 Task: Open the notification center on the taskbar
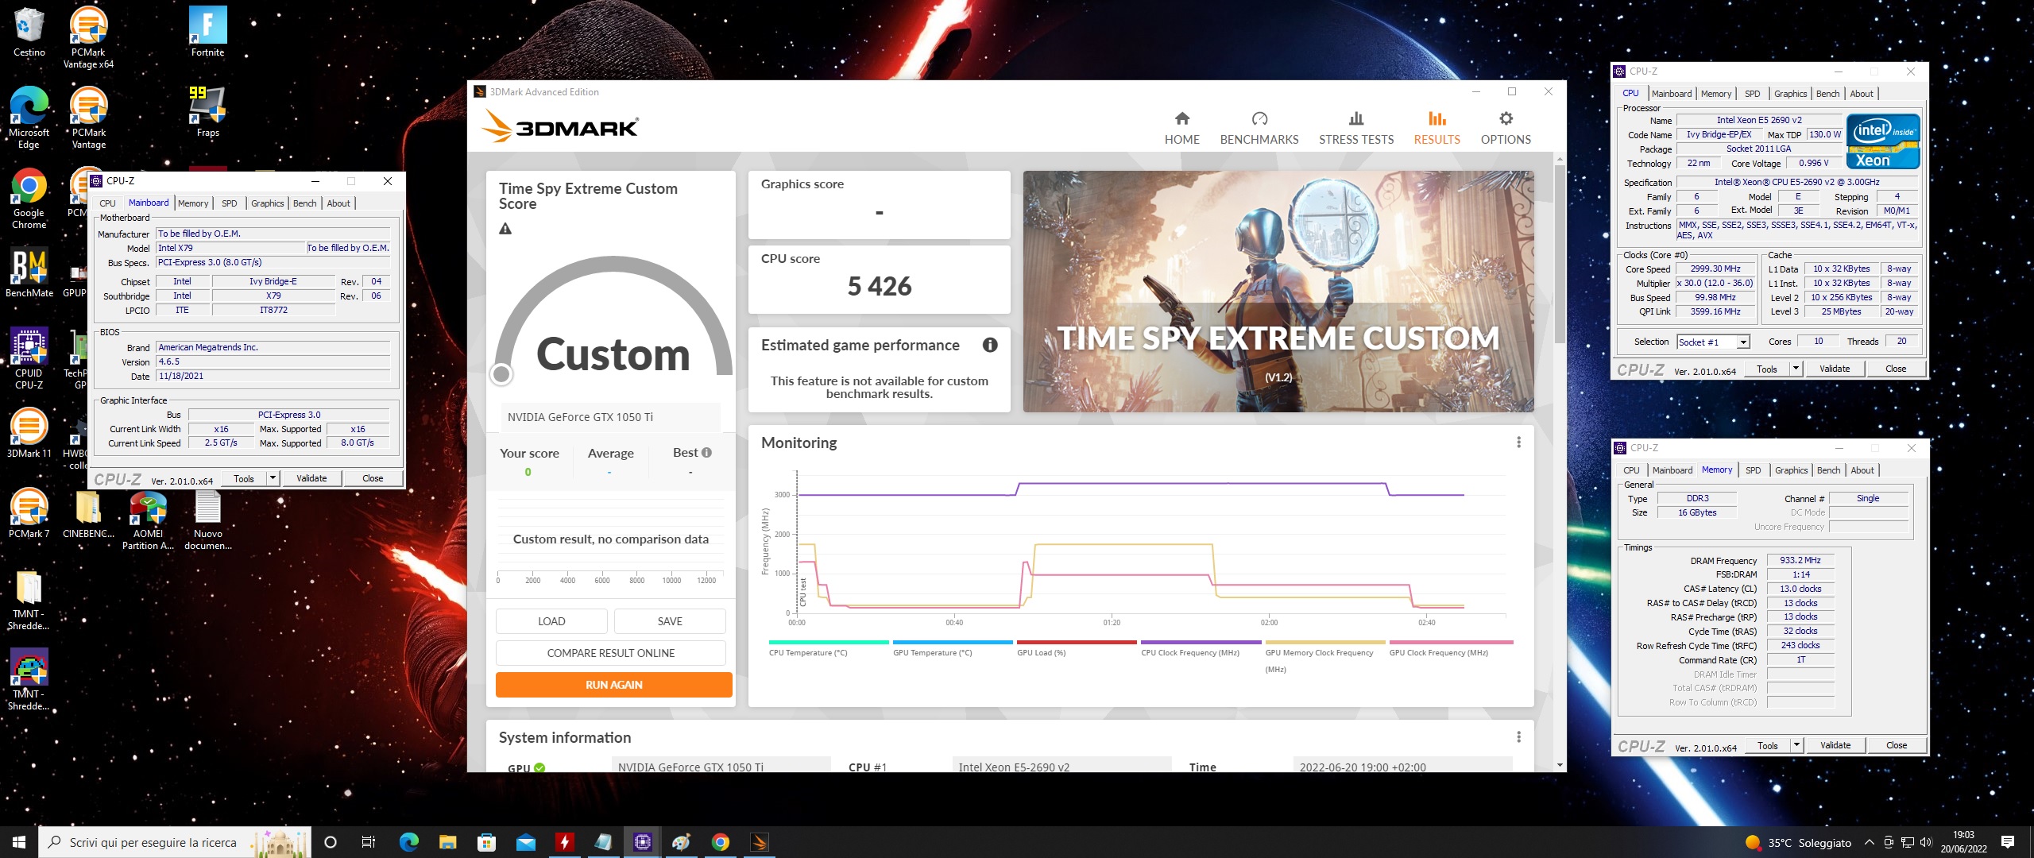(2008, 842)
